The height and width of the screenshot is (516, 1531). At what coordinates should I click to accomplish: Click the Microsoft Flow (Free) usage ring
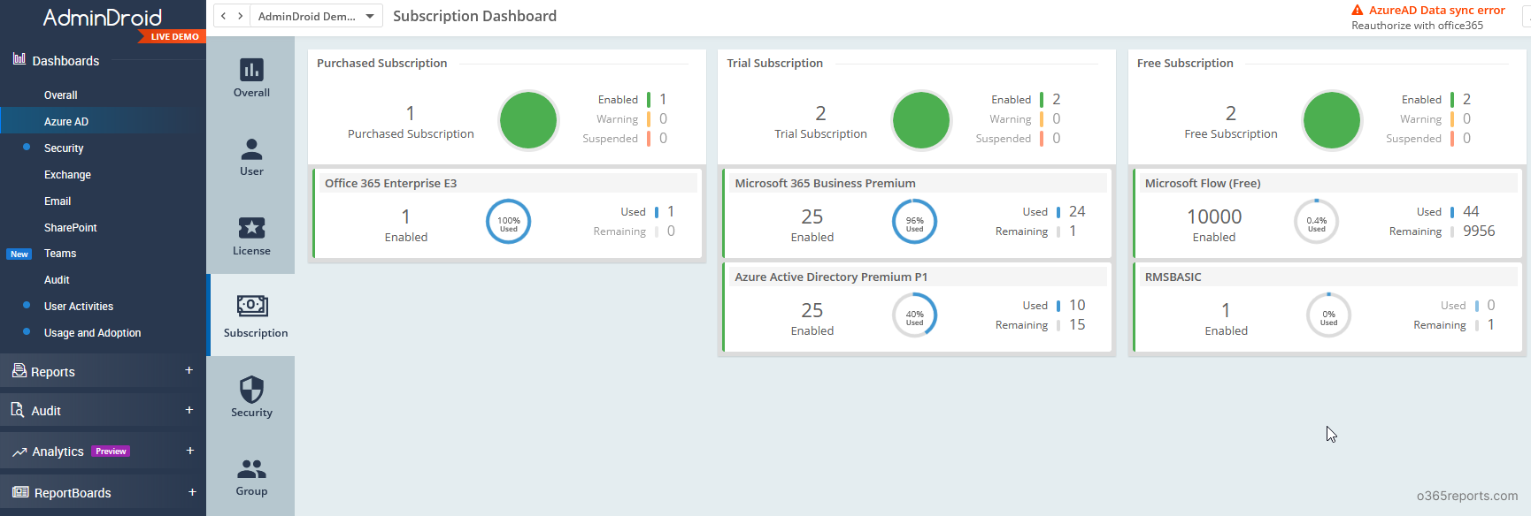1317,222
